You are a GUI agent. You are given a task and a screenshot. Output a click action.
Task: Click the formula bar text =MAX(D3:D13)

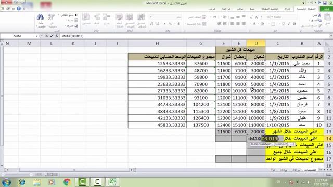pos(73,36)
